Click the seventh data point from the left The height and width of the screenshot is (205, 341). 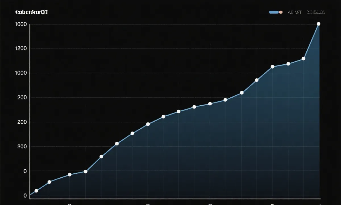132,133
